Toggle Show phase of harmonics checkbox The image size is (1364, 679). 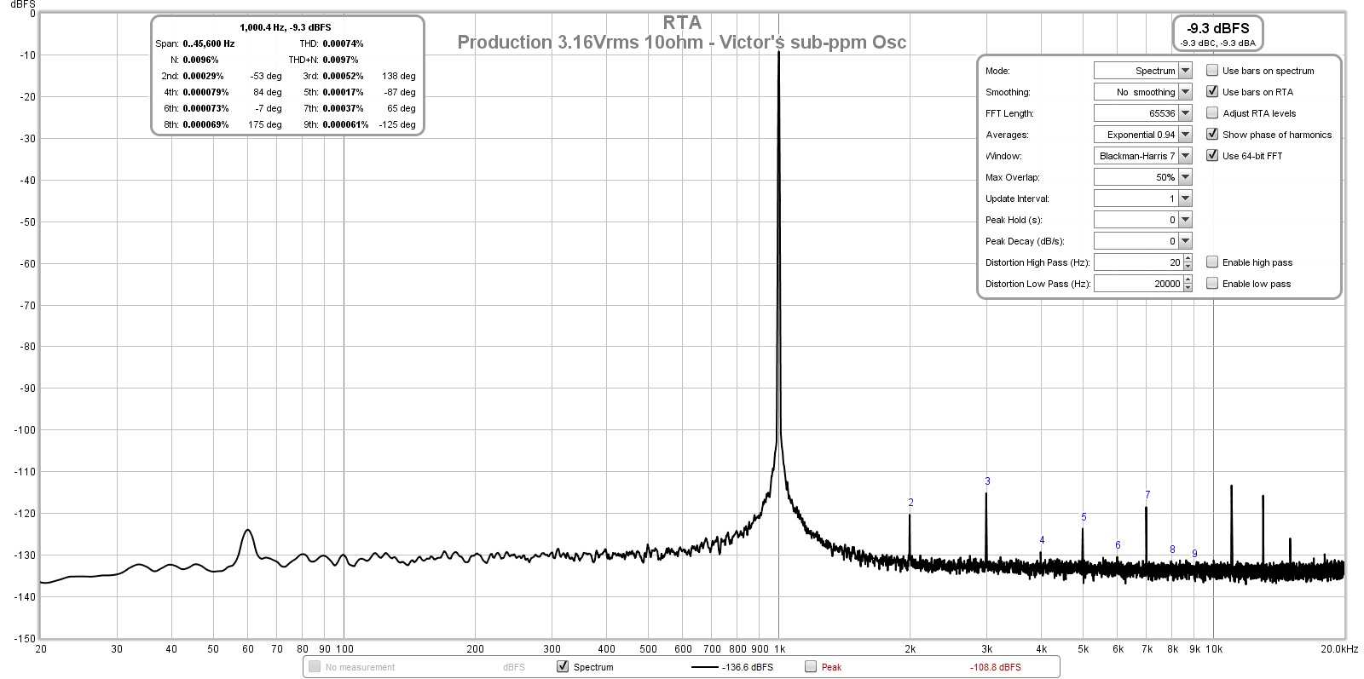[x=1212, y=135]
